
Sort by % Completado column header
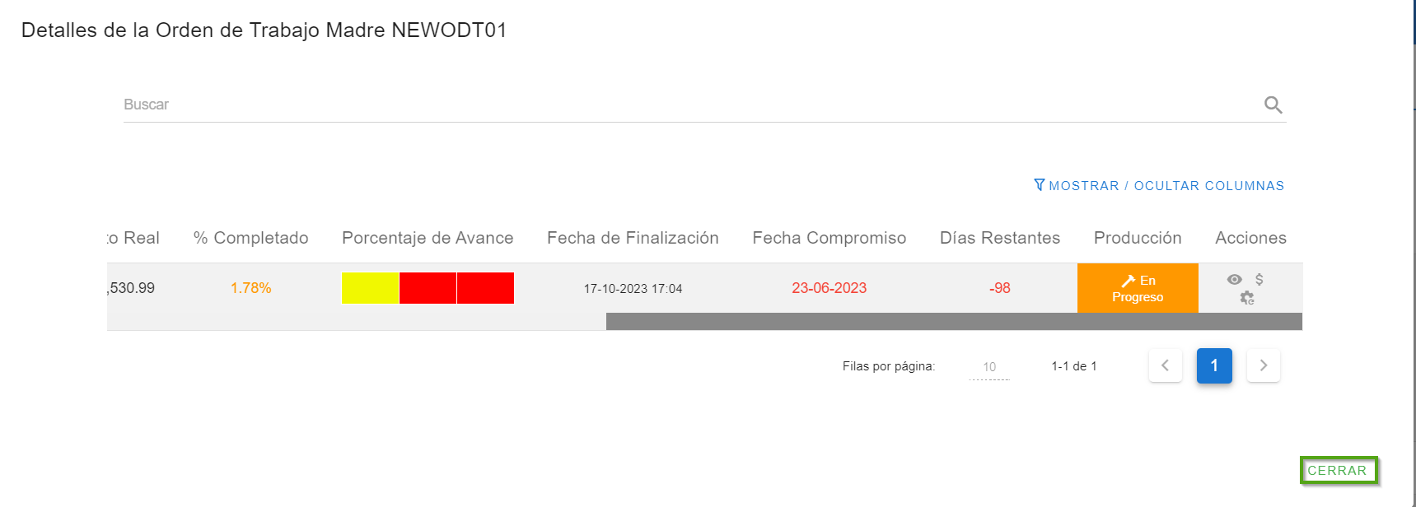point(250,238)
